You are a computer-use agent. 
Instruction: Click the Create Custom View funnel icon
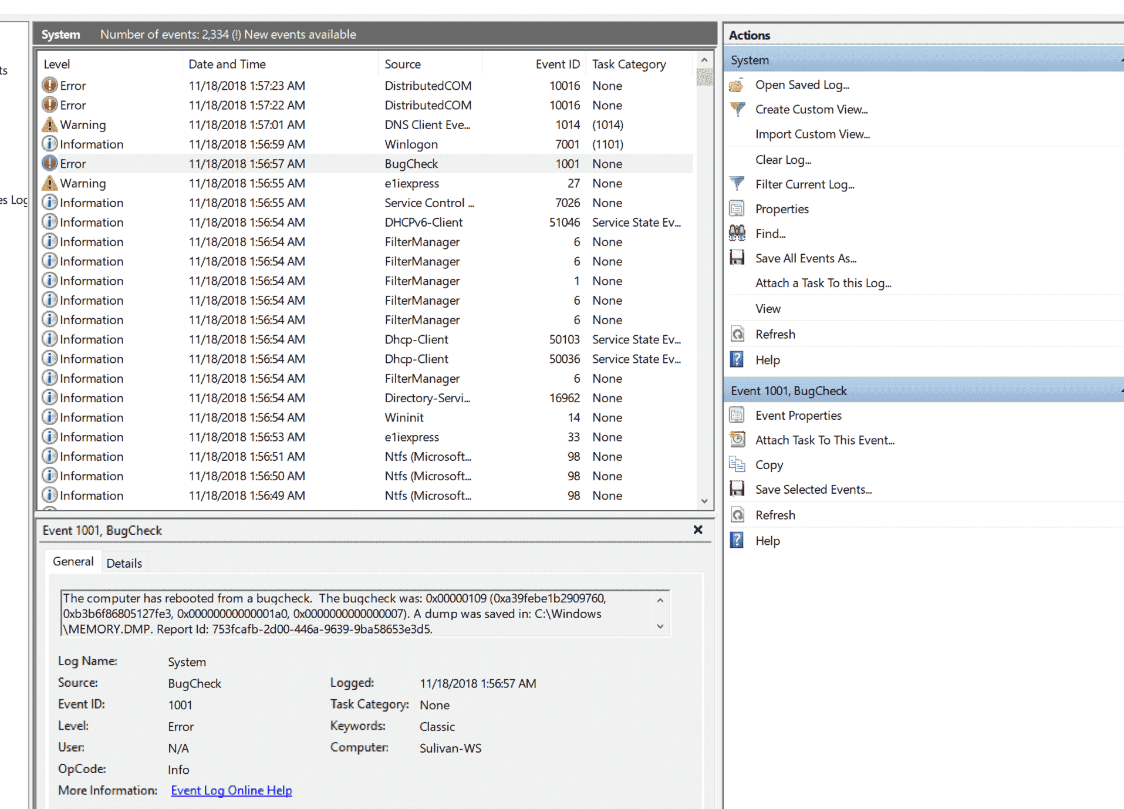point(737,109)
